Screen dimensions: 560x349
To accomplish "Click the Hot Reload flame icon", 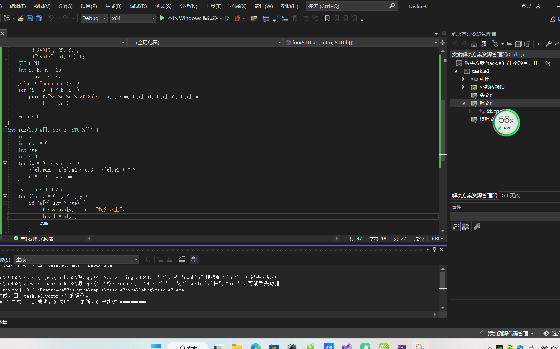I will coord(237,18).
